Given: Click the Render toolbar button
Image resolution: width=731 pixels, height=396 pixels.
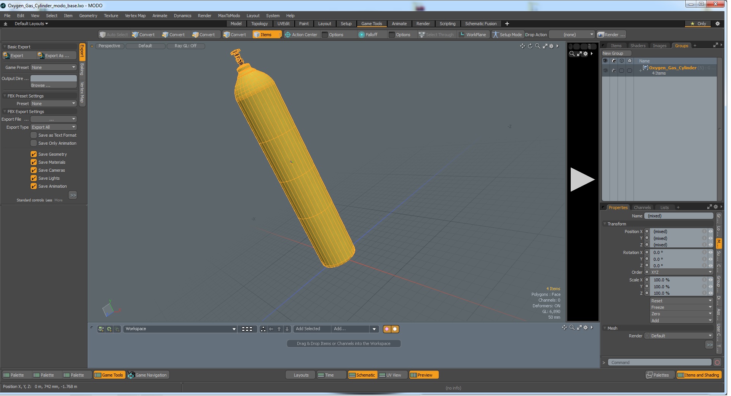Looking at the screenshot, I should (x=611, y=35).
